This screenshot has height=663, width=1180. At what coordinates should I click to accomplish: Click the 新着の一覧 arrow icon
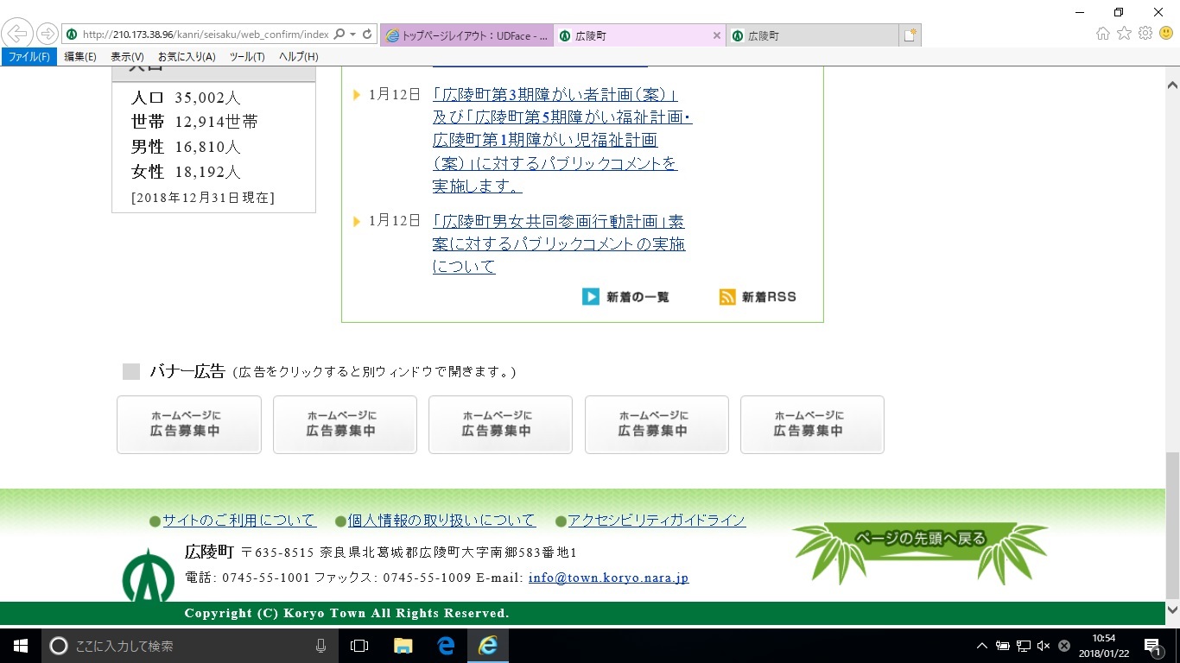click(591, 297)
